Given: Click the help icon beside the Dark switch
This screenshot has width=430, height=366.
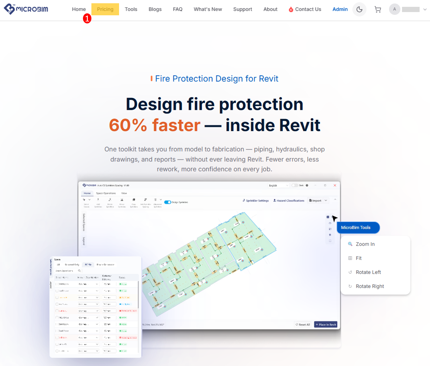Looking at the screenshot, I should coord(307,185).
